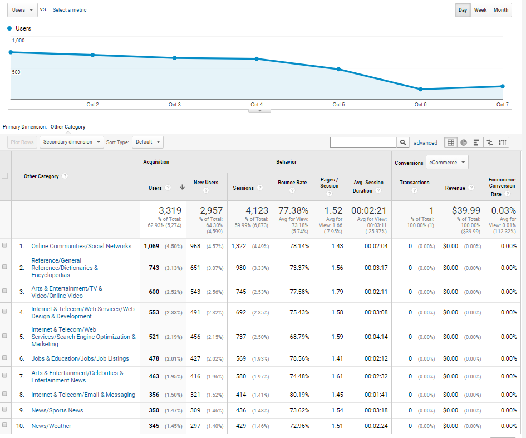This screenshot has height=438, width=526.
Task: Click the search magnifier icon
Action: pos(403,142)
